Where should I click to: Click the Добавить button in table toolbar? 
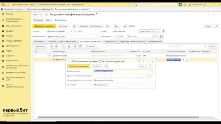40,46
